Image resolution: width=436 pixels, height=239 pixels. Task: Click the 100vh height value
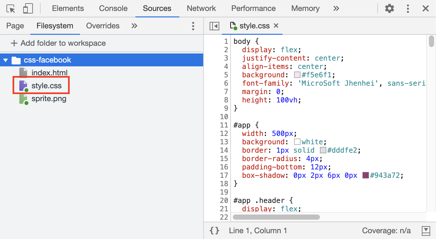coord(287,100)
